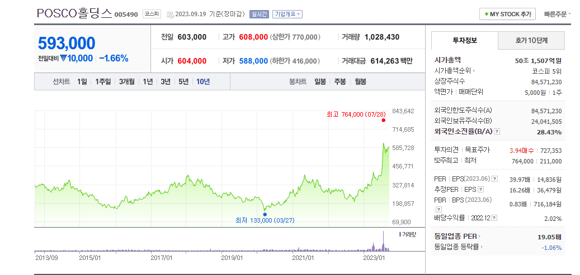The width and height of the screenshot is (580, 275).
Task: Click the -1.66% change value
Action: click(x=114, y=59)
